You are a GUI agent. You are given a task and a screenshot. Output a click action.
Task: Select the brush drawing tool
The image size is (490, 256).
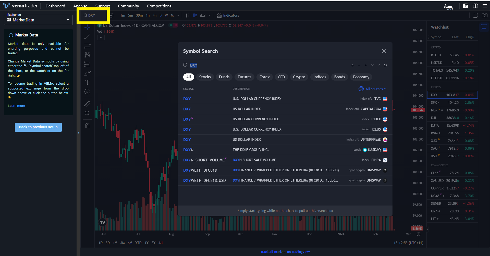(x=87, y=73)
